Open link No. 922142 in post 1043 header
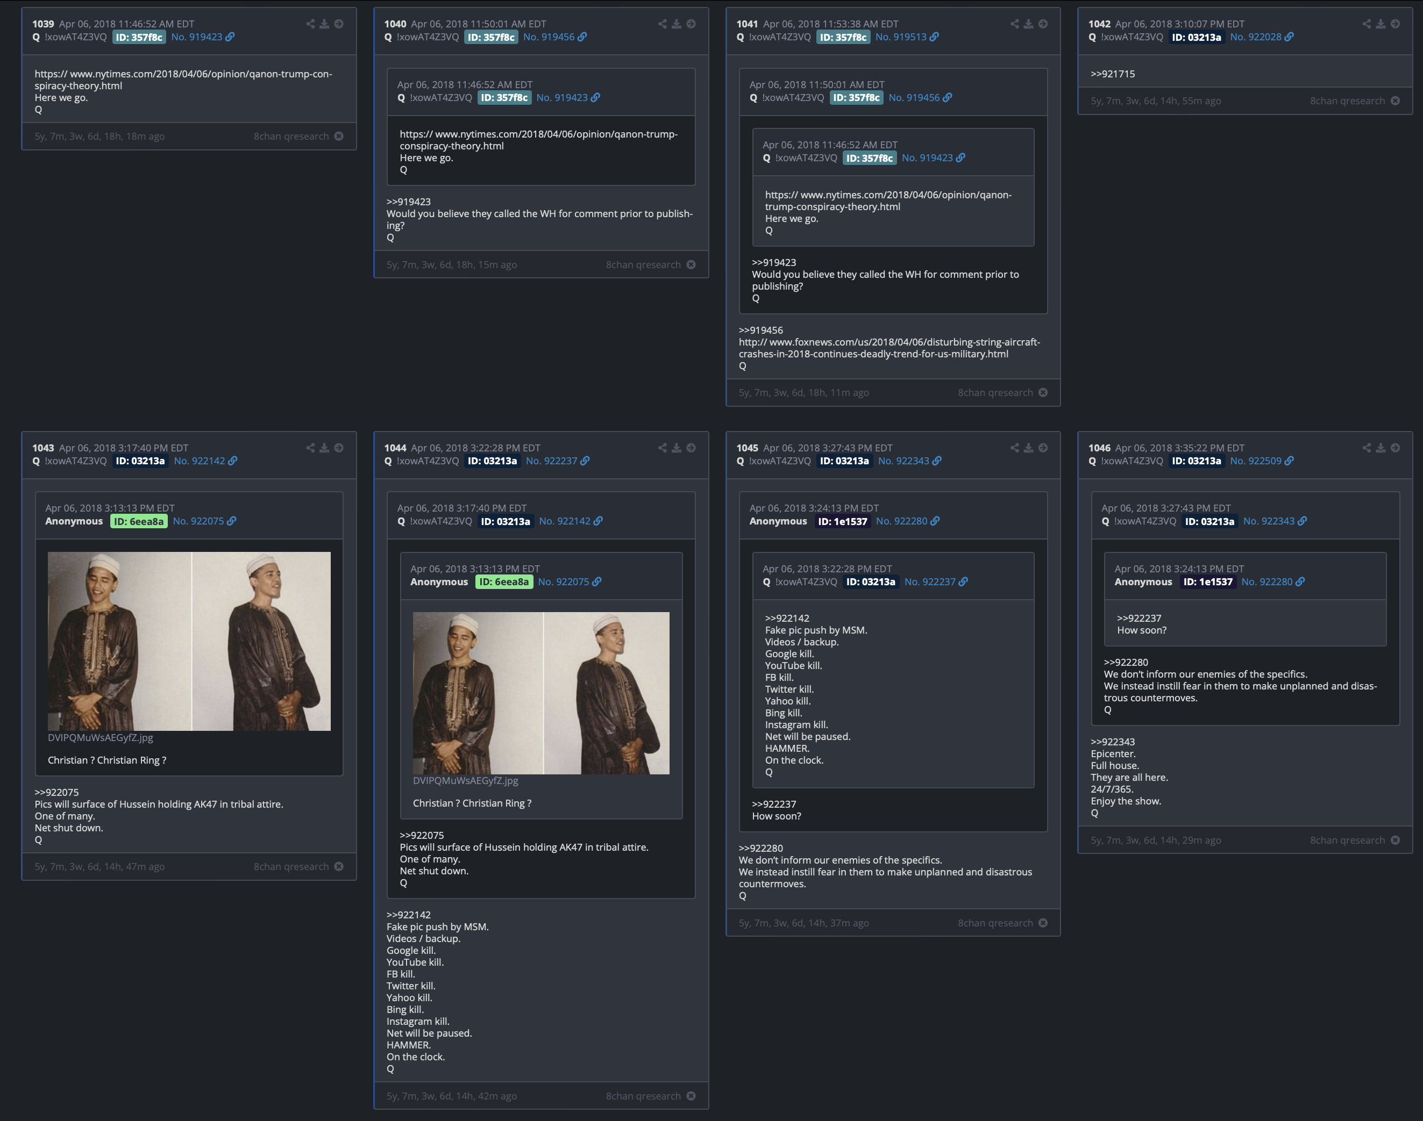Viewport: 1423px width, 1121px height. tap(205, 461)
